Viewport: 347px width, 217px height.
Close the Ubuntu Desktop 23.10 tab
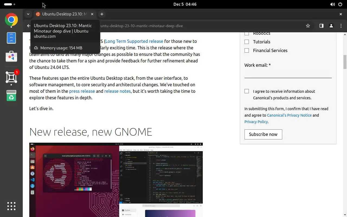click(92, 14)
